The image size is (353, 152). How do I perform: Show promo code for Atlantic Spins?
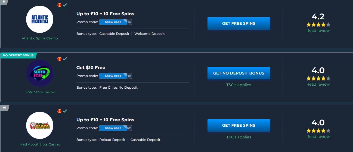pos(113,22)
